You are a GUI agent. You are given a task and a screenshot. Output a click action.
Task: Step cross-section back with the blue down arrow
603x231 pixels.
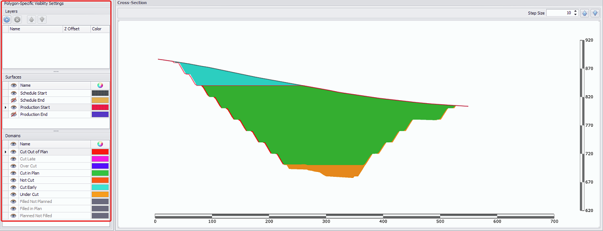[x=594, y=13]
